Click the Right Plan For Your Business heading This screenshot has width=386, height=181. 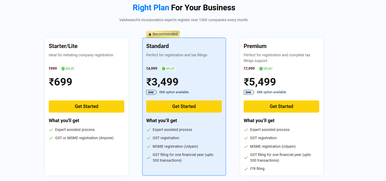[184, 8]
